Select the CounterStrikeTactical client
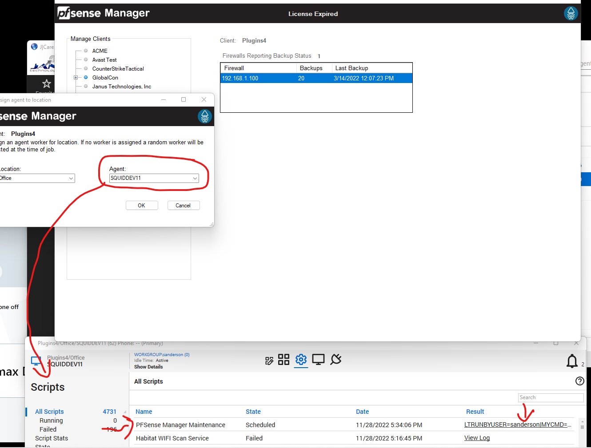This screenshot has width=591, height=448. tap(118, 69)
